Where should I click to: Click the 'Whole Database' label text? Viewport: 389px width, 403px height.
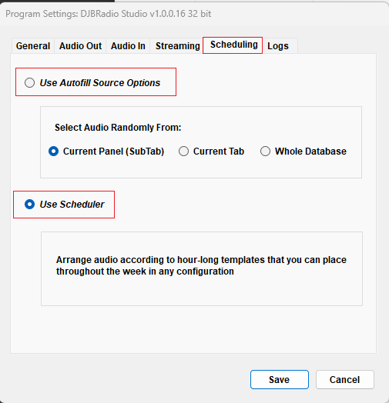tap(310, 151)
